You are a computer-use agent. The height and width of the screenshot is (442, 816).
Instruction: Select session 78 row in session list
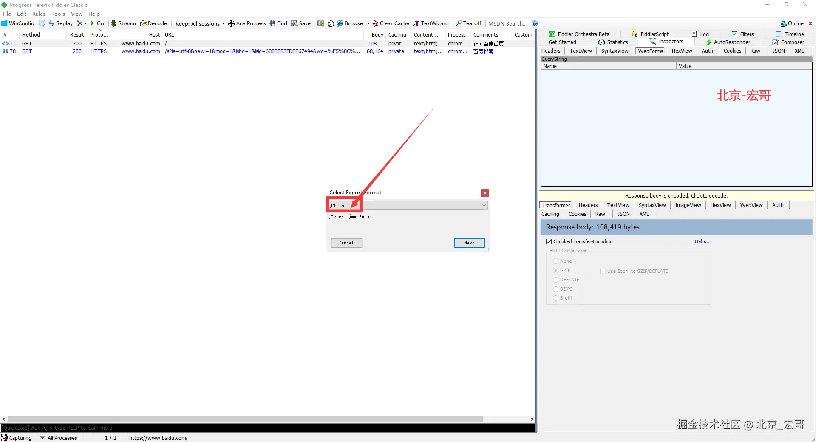(x=268, y=51)
